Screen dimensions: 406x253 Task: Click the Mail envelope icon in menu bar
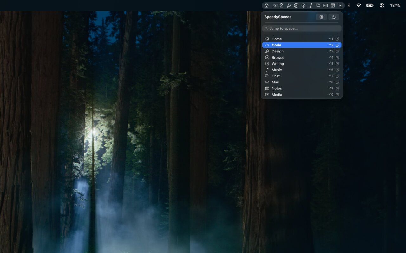coord(325,5)
